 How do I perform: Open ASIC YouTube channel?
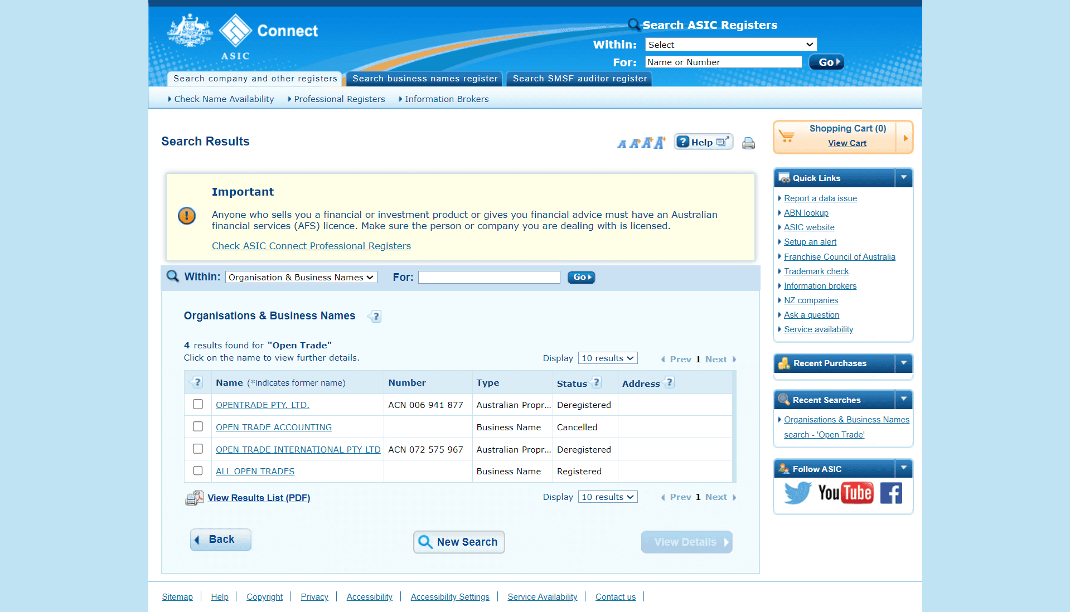point(845,493)
